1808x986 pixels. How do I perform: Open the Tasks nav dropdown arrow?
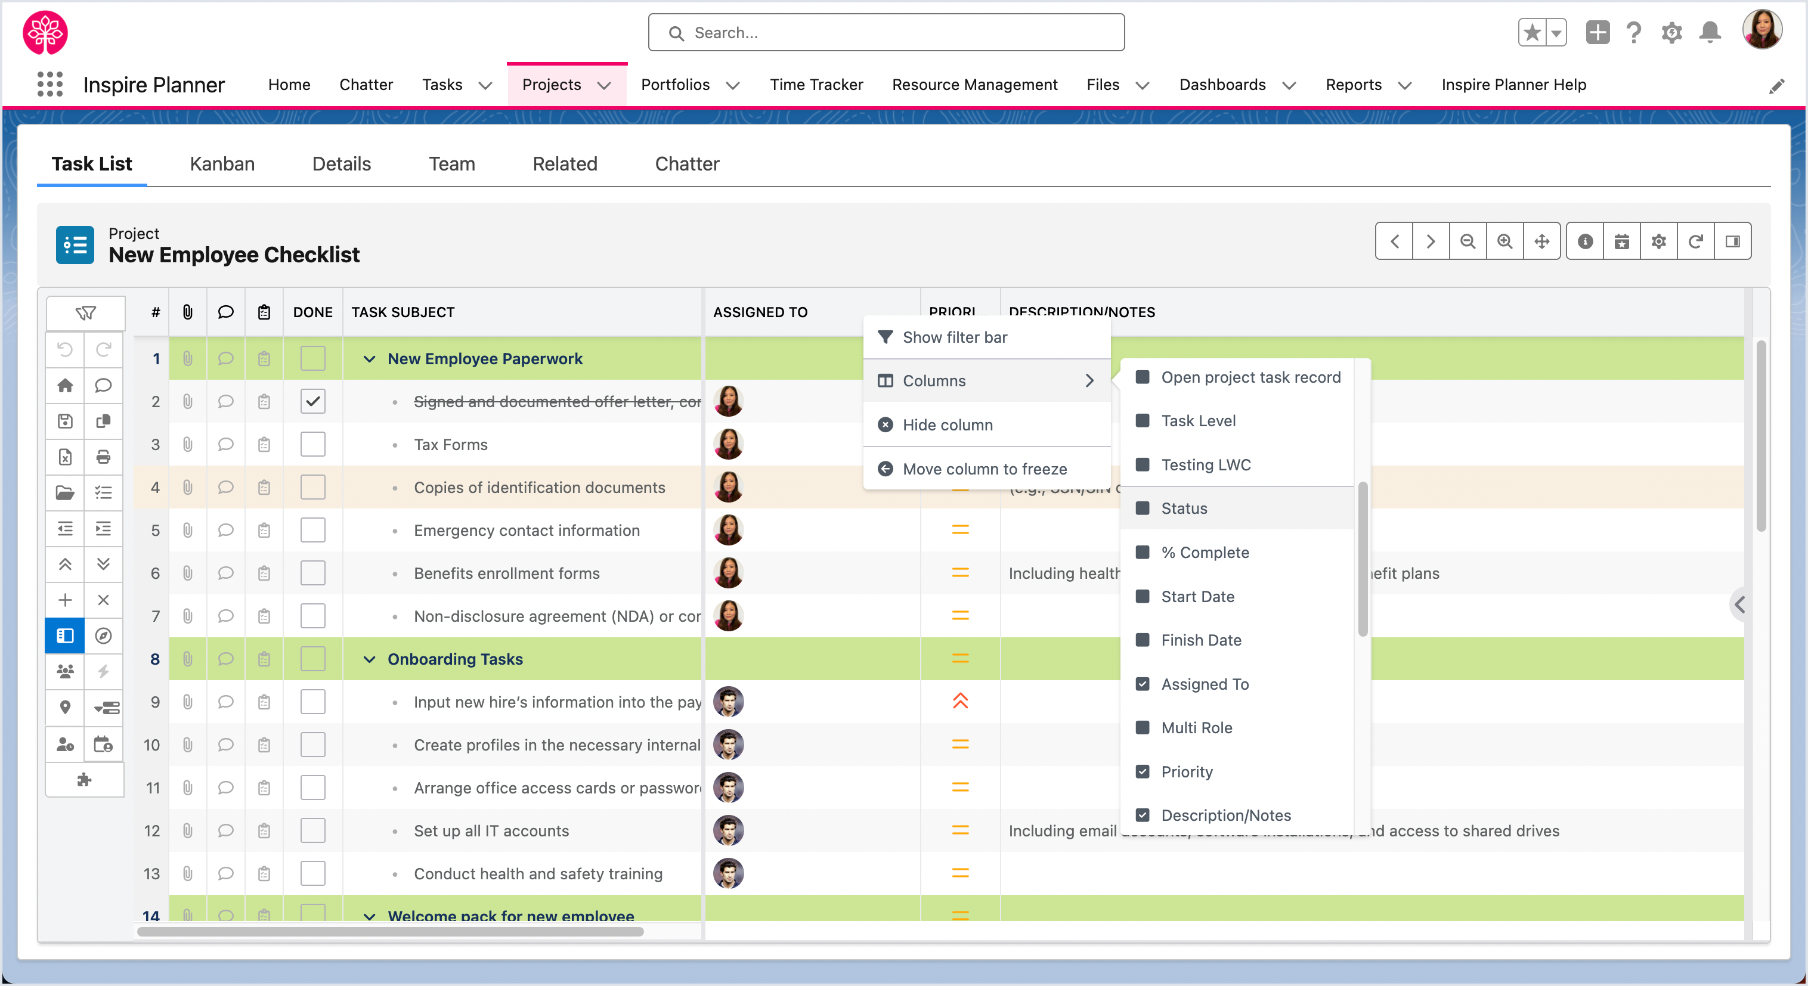[x=485, y=85]
